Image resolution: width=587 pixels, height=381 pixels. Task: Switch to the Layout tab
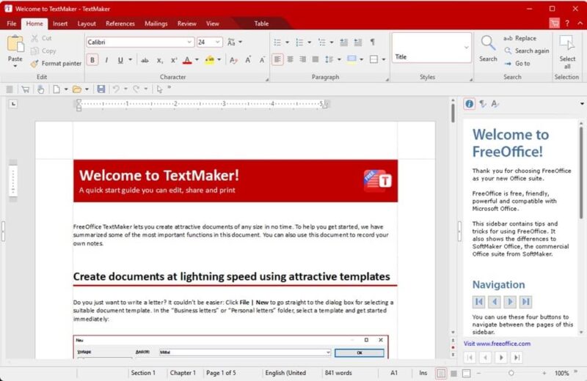click(87, 23)
